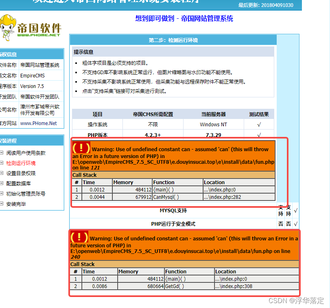The image size is (330, 308).
Task: Click the 帝国软件 logo image
Action: (x=31, y=28)
